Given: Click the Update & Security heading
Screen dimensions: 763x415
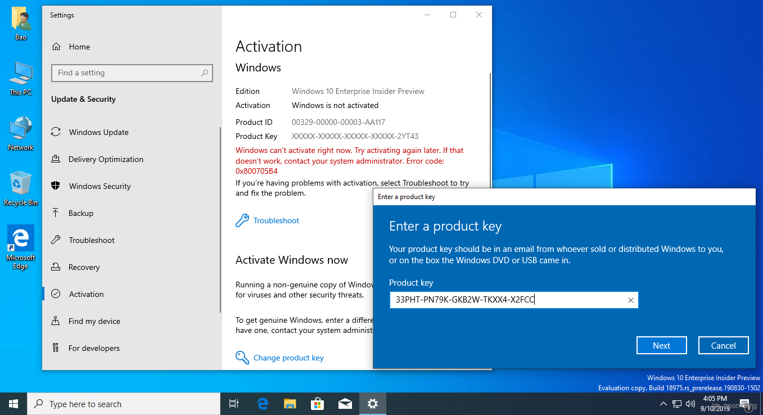Looking at the screenshot, I should (x=83, y=99).
